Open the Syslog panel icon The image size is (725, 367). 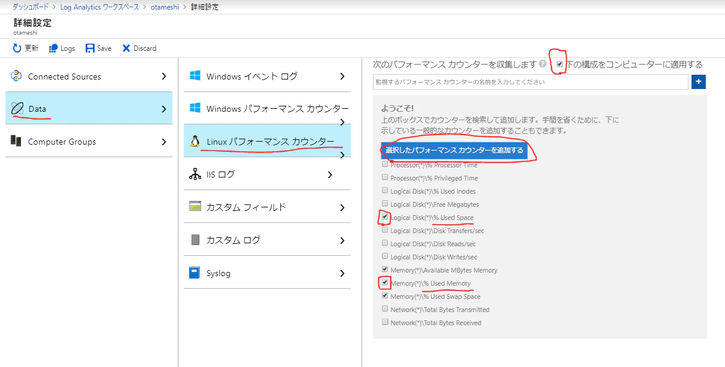pyautogui.click(x=195, y=273)
